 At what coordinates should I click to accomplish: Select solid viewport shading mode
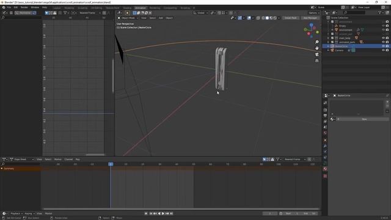pyautogui.click(x=267, y=18)
